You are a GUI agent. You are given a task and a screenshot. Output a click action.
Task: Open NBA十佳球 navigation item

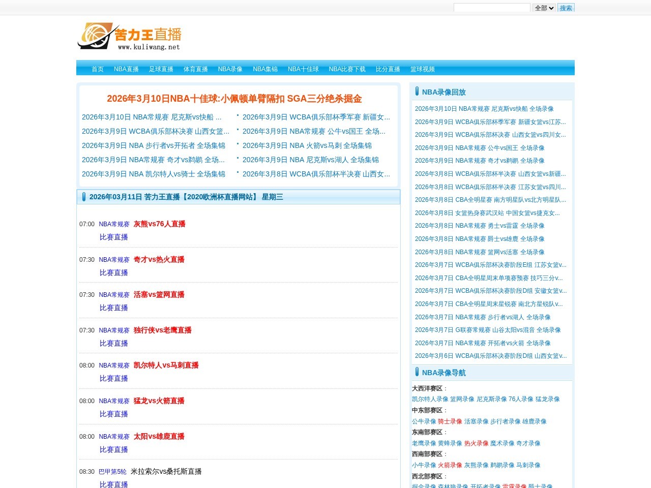pos(303,69)
